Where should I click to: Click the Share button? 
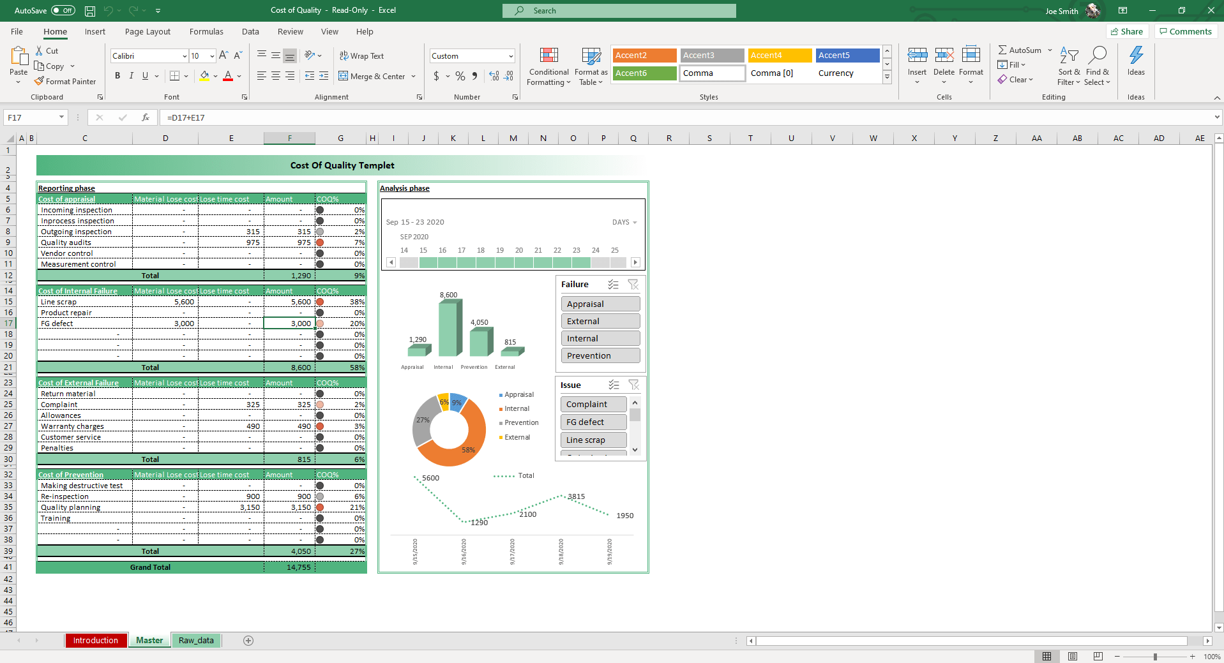[1127, 31]
